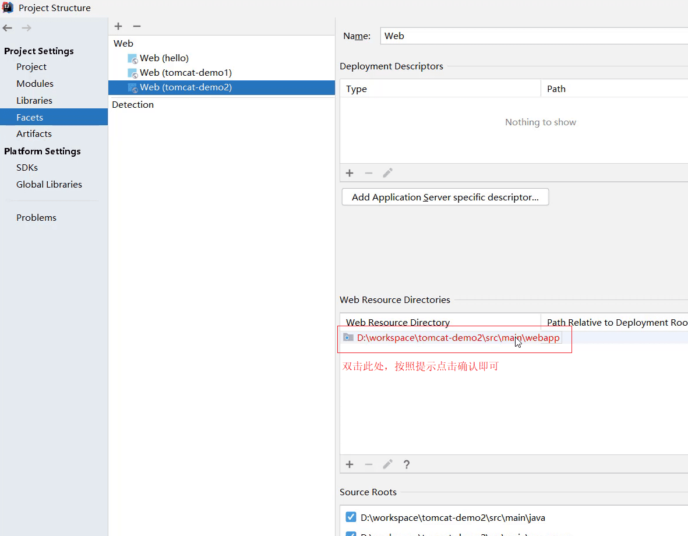Image resolution: width=688 pixels, height=536 pixels.
Task: Click the back navigation arrow
Action: pyautogui.click(x=8, y=28)
